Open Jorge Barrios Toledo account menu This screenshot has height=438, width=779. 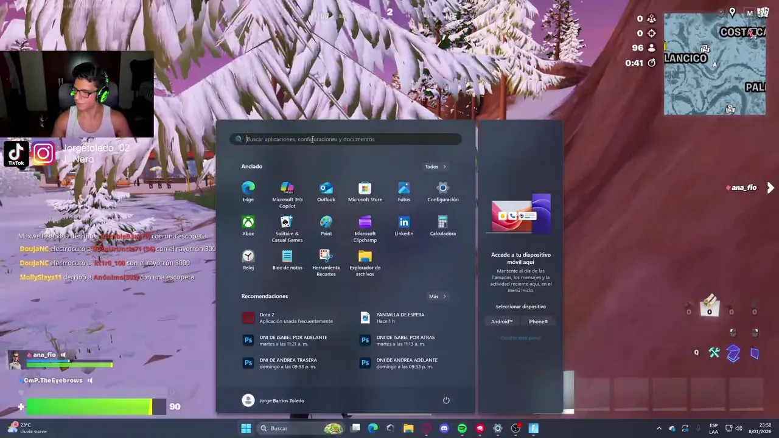click(273, 400)
